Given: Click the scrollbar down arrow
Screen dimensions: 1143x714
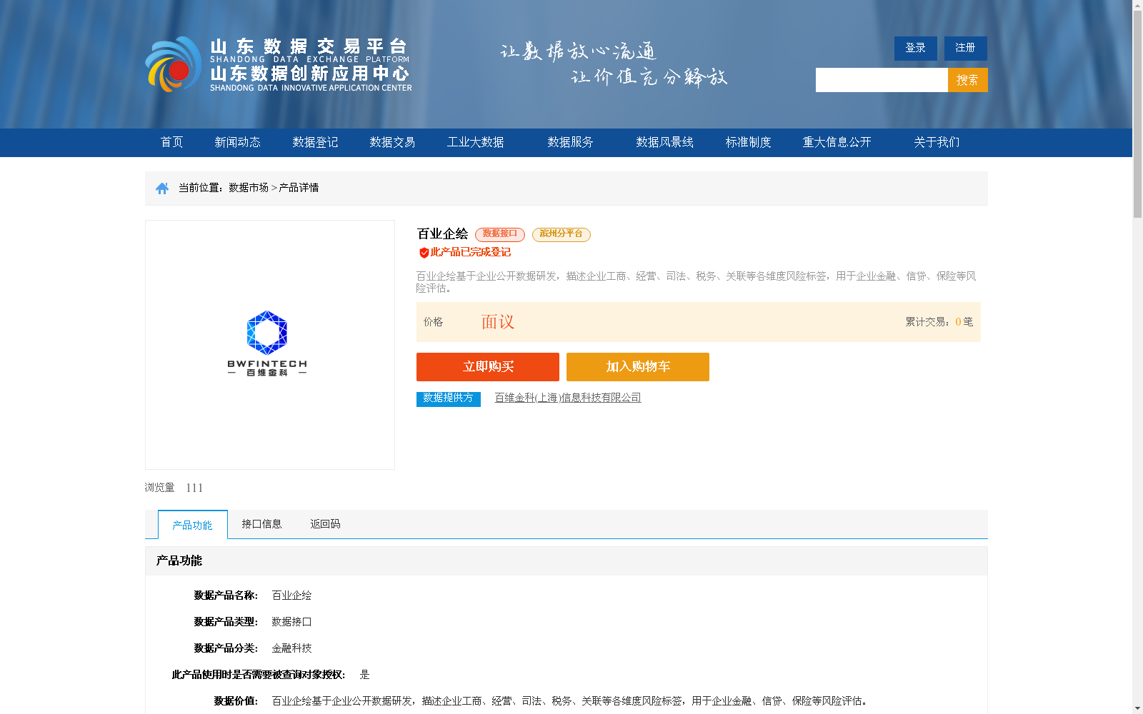Looking at the screenshot, I should click(1137, 708).
